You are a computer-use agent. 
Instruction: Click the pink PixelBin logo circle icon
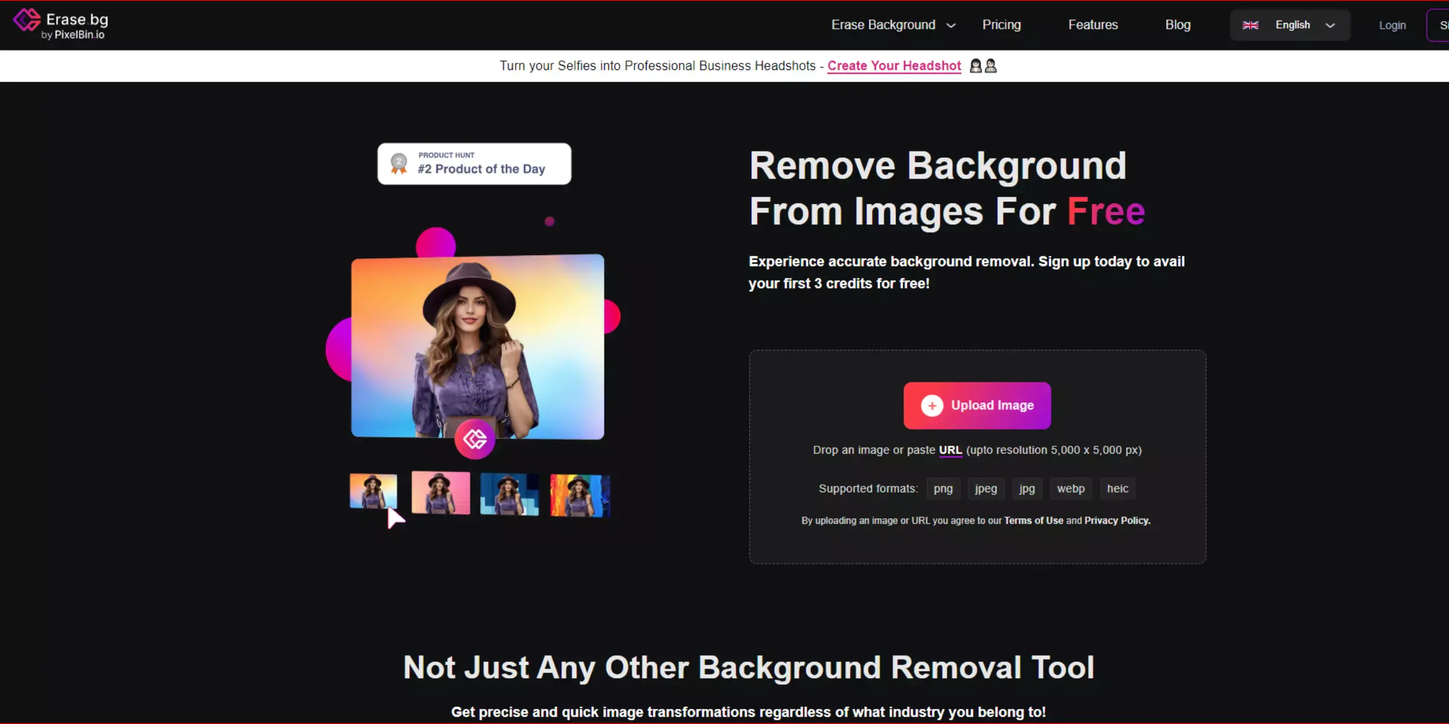pos(475,439)
